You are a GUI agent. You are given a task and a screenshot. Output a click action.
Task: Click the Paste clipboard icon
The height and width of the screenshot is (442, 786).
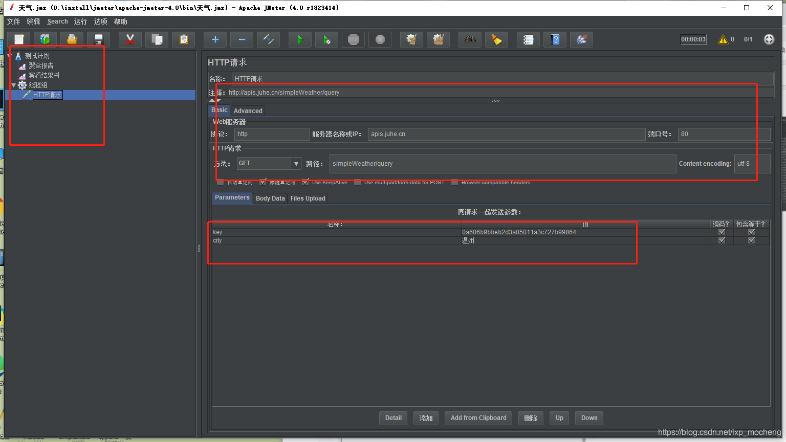(184, 39)
